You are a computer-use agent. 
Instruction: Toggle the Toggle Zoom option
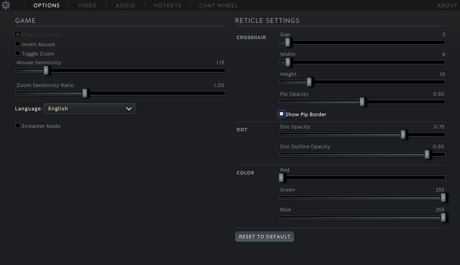pos(18,53)
